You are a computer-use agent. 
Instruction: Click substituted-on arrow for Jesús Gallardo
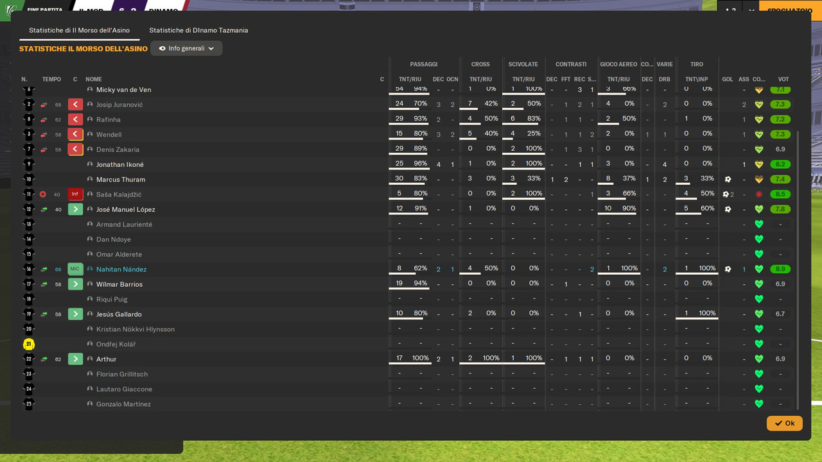pos(76,314)
